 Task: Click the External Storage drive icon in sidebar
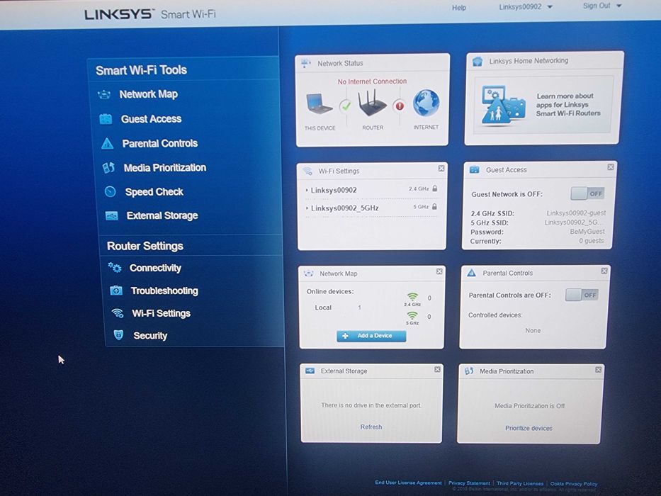[112, 216]
